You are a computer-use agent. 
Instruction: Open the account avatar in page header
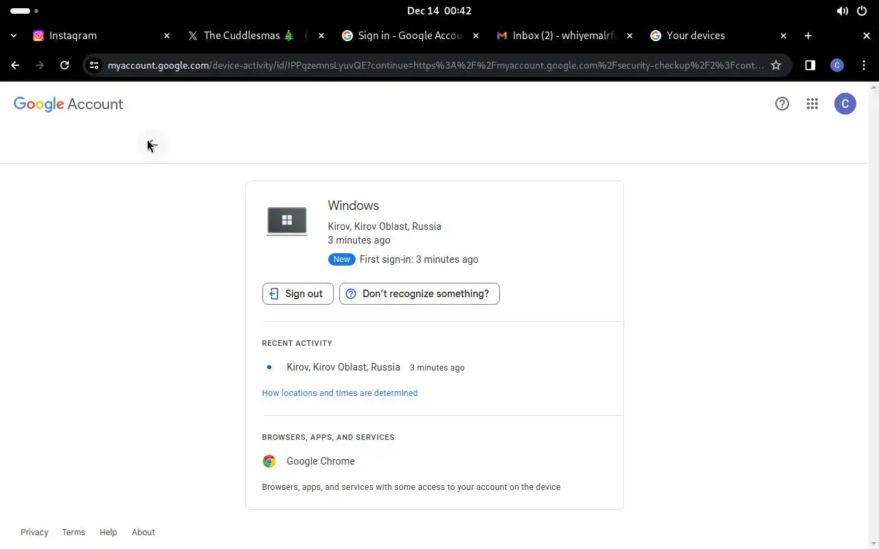tap(845, 104)
